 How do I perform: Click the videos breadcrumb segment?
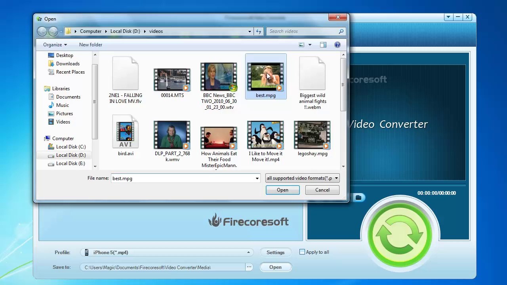(156, 31)
